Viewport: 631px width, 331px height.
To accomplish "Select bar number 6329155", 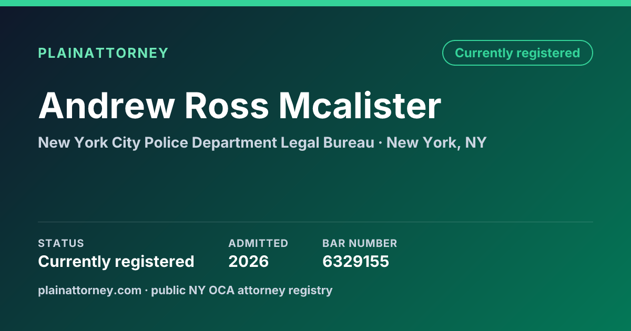I will (355, 261).
